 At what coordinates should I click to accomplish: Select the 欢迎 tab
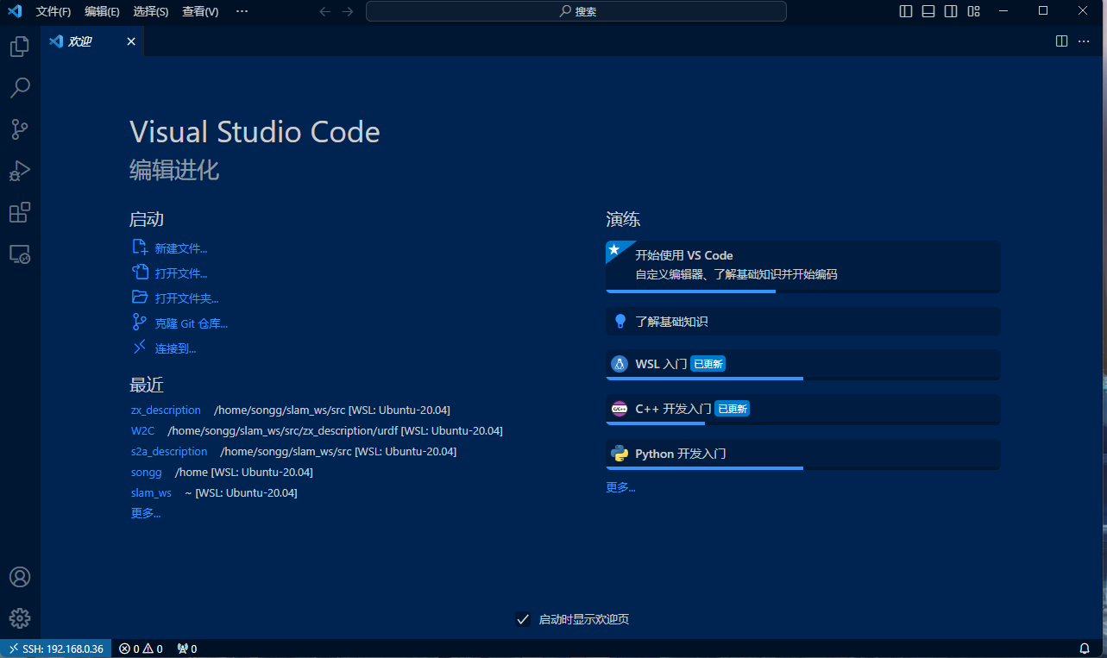(x=92, y=41)
